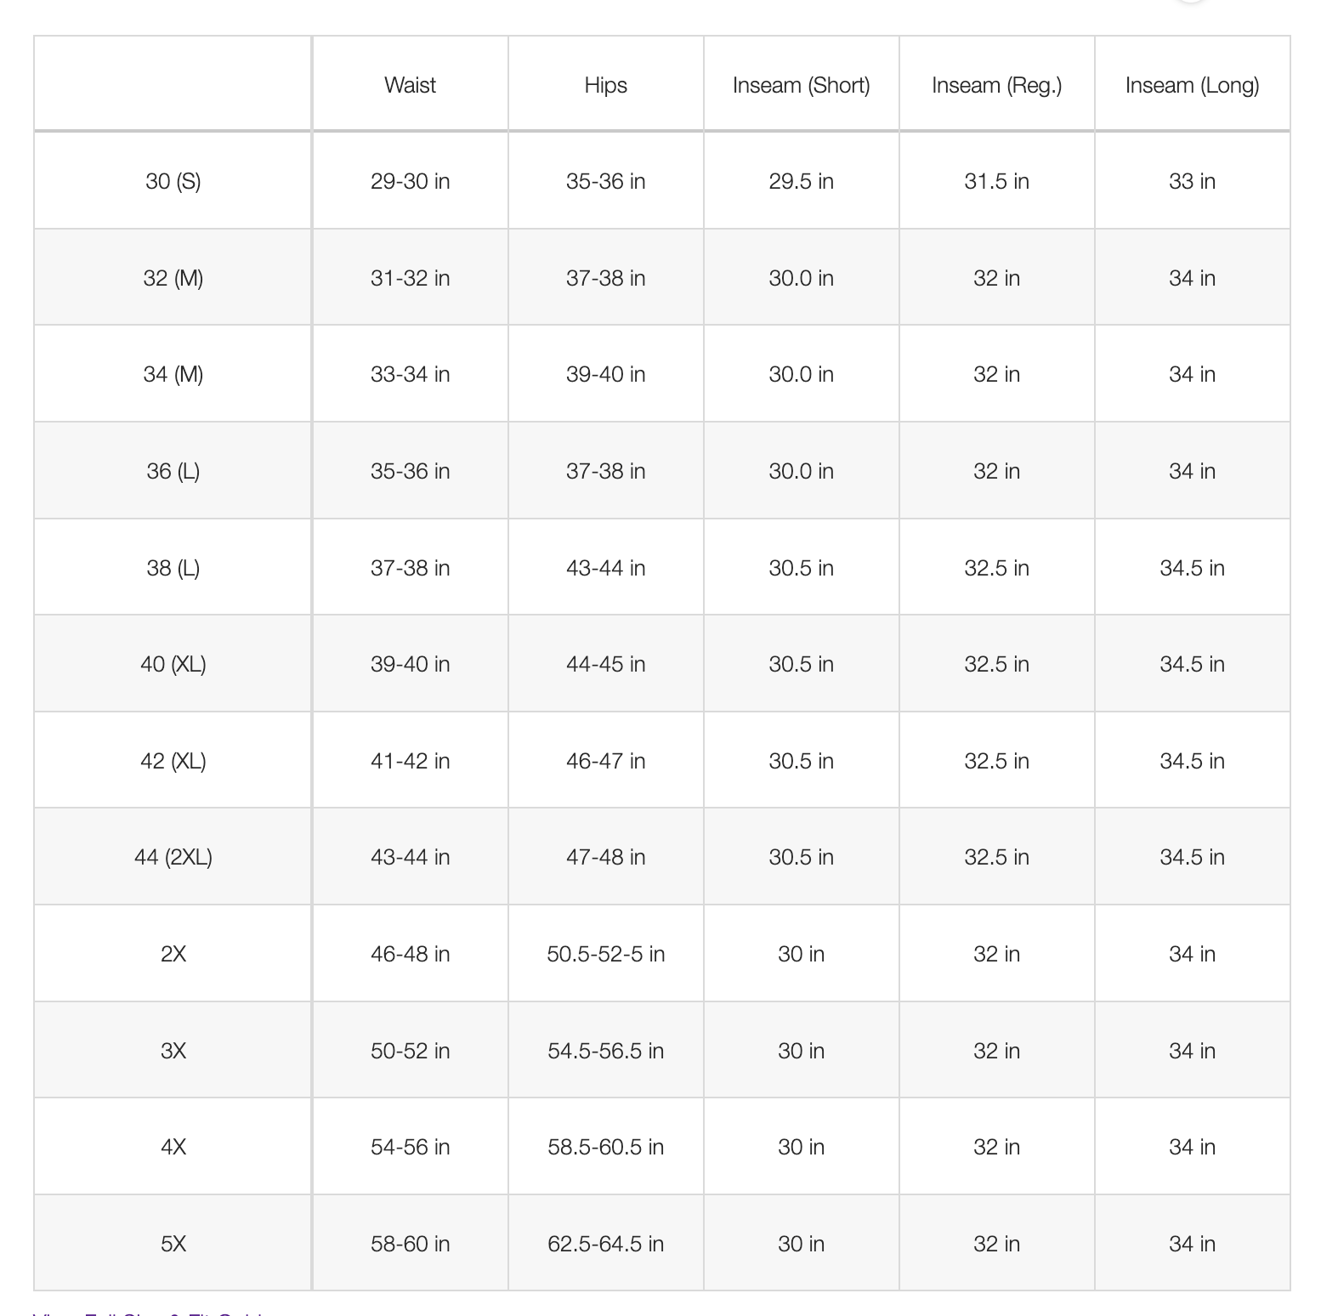Click the 5X size row label
The height and width of the screenshot is (1316, 1321).
click(173, 1244)
